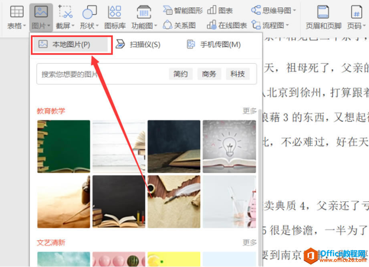Click the 商务 search tag
This screenshot has width=369, height=267.
tap(209, 74)
